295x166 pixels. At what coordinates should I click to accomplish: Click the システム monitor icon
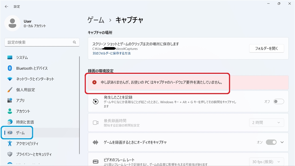[10, 57]
